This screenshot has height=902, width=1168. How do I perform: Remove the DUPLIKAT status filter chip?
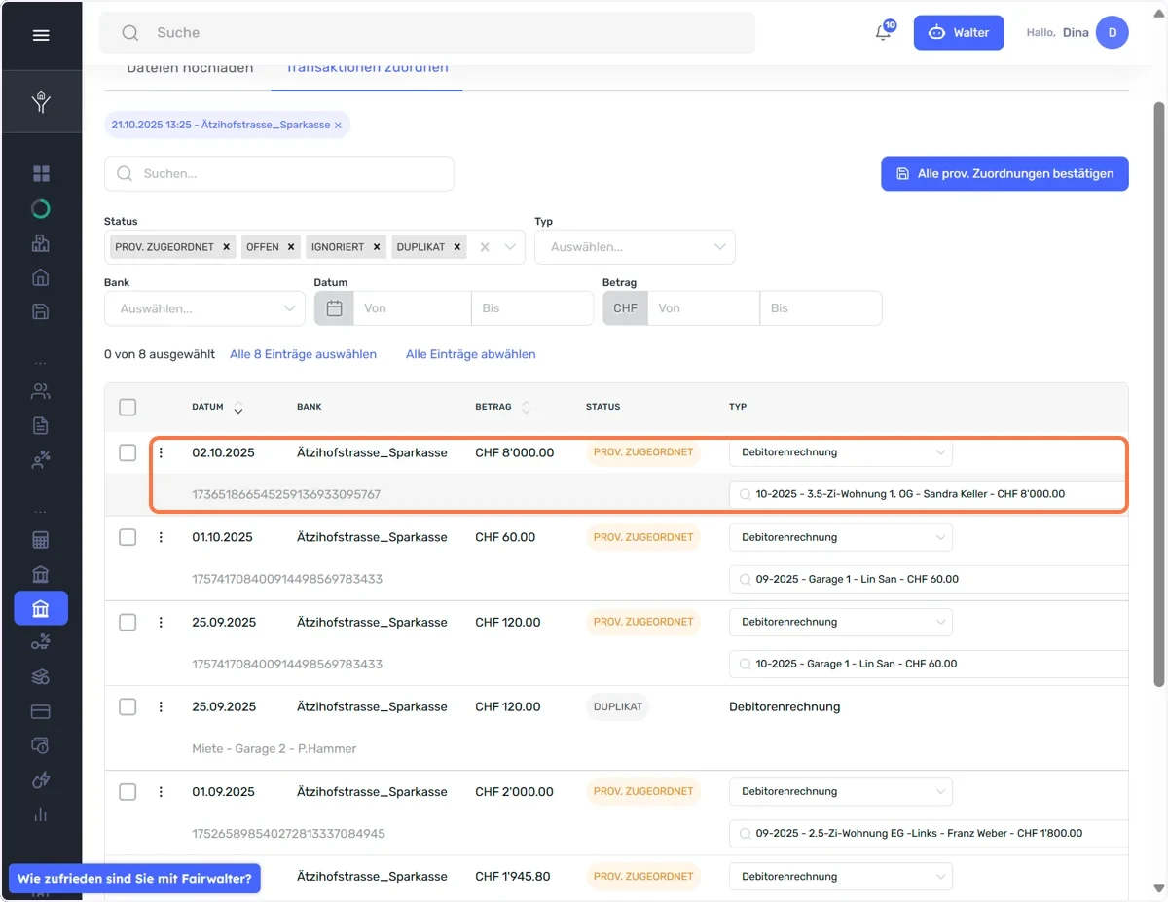(x=456, y=247)
